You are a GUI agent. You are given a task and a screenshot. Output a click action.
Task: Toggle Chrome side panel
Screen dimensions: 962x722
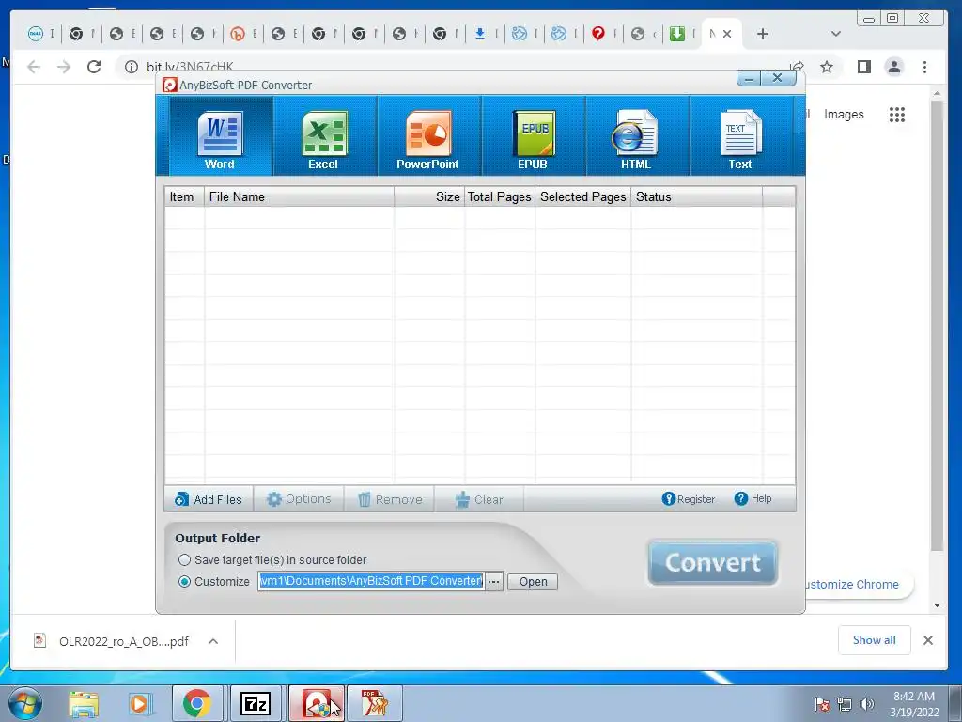coord(864,67)
